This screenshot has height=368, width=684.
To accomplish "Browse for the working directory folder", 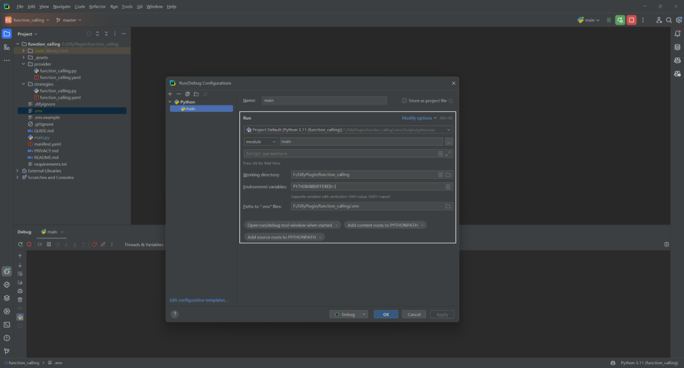I will [x=448, y=175].
